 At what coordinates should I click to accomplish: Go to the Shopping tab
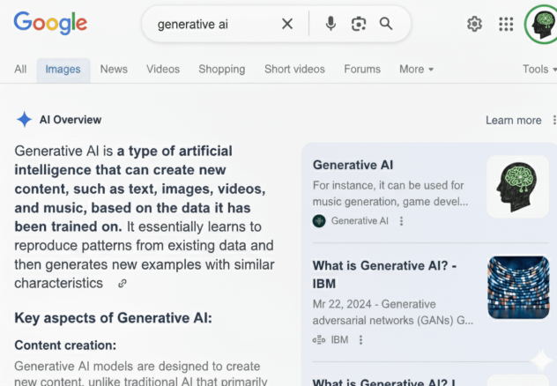click(x=222, y=69)
